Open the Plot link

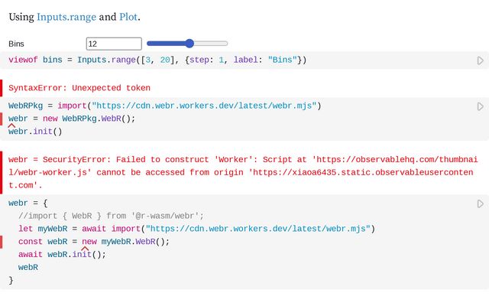128,16
